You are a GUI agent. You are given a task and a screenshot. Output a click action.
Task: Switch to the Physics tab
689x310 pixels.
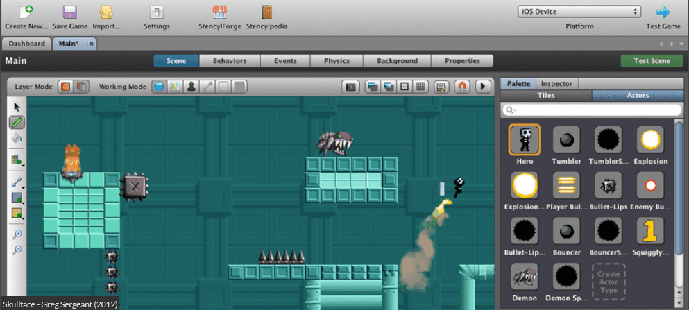pyautogui.click(x=337, y=61)
